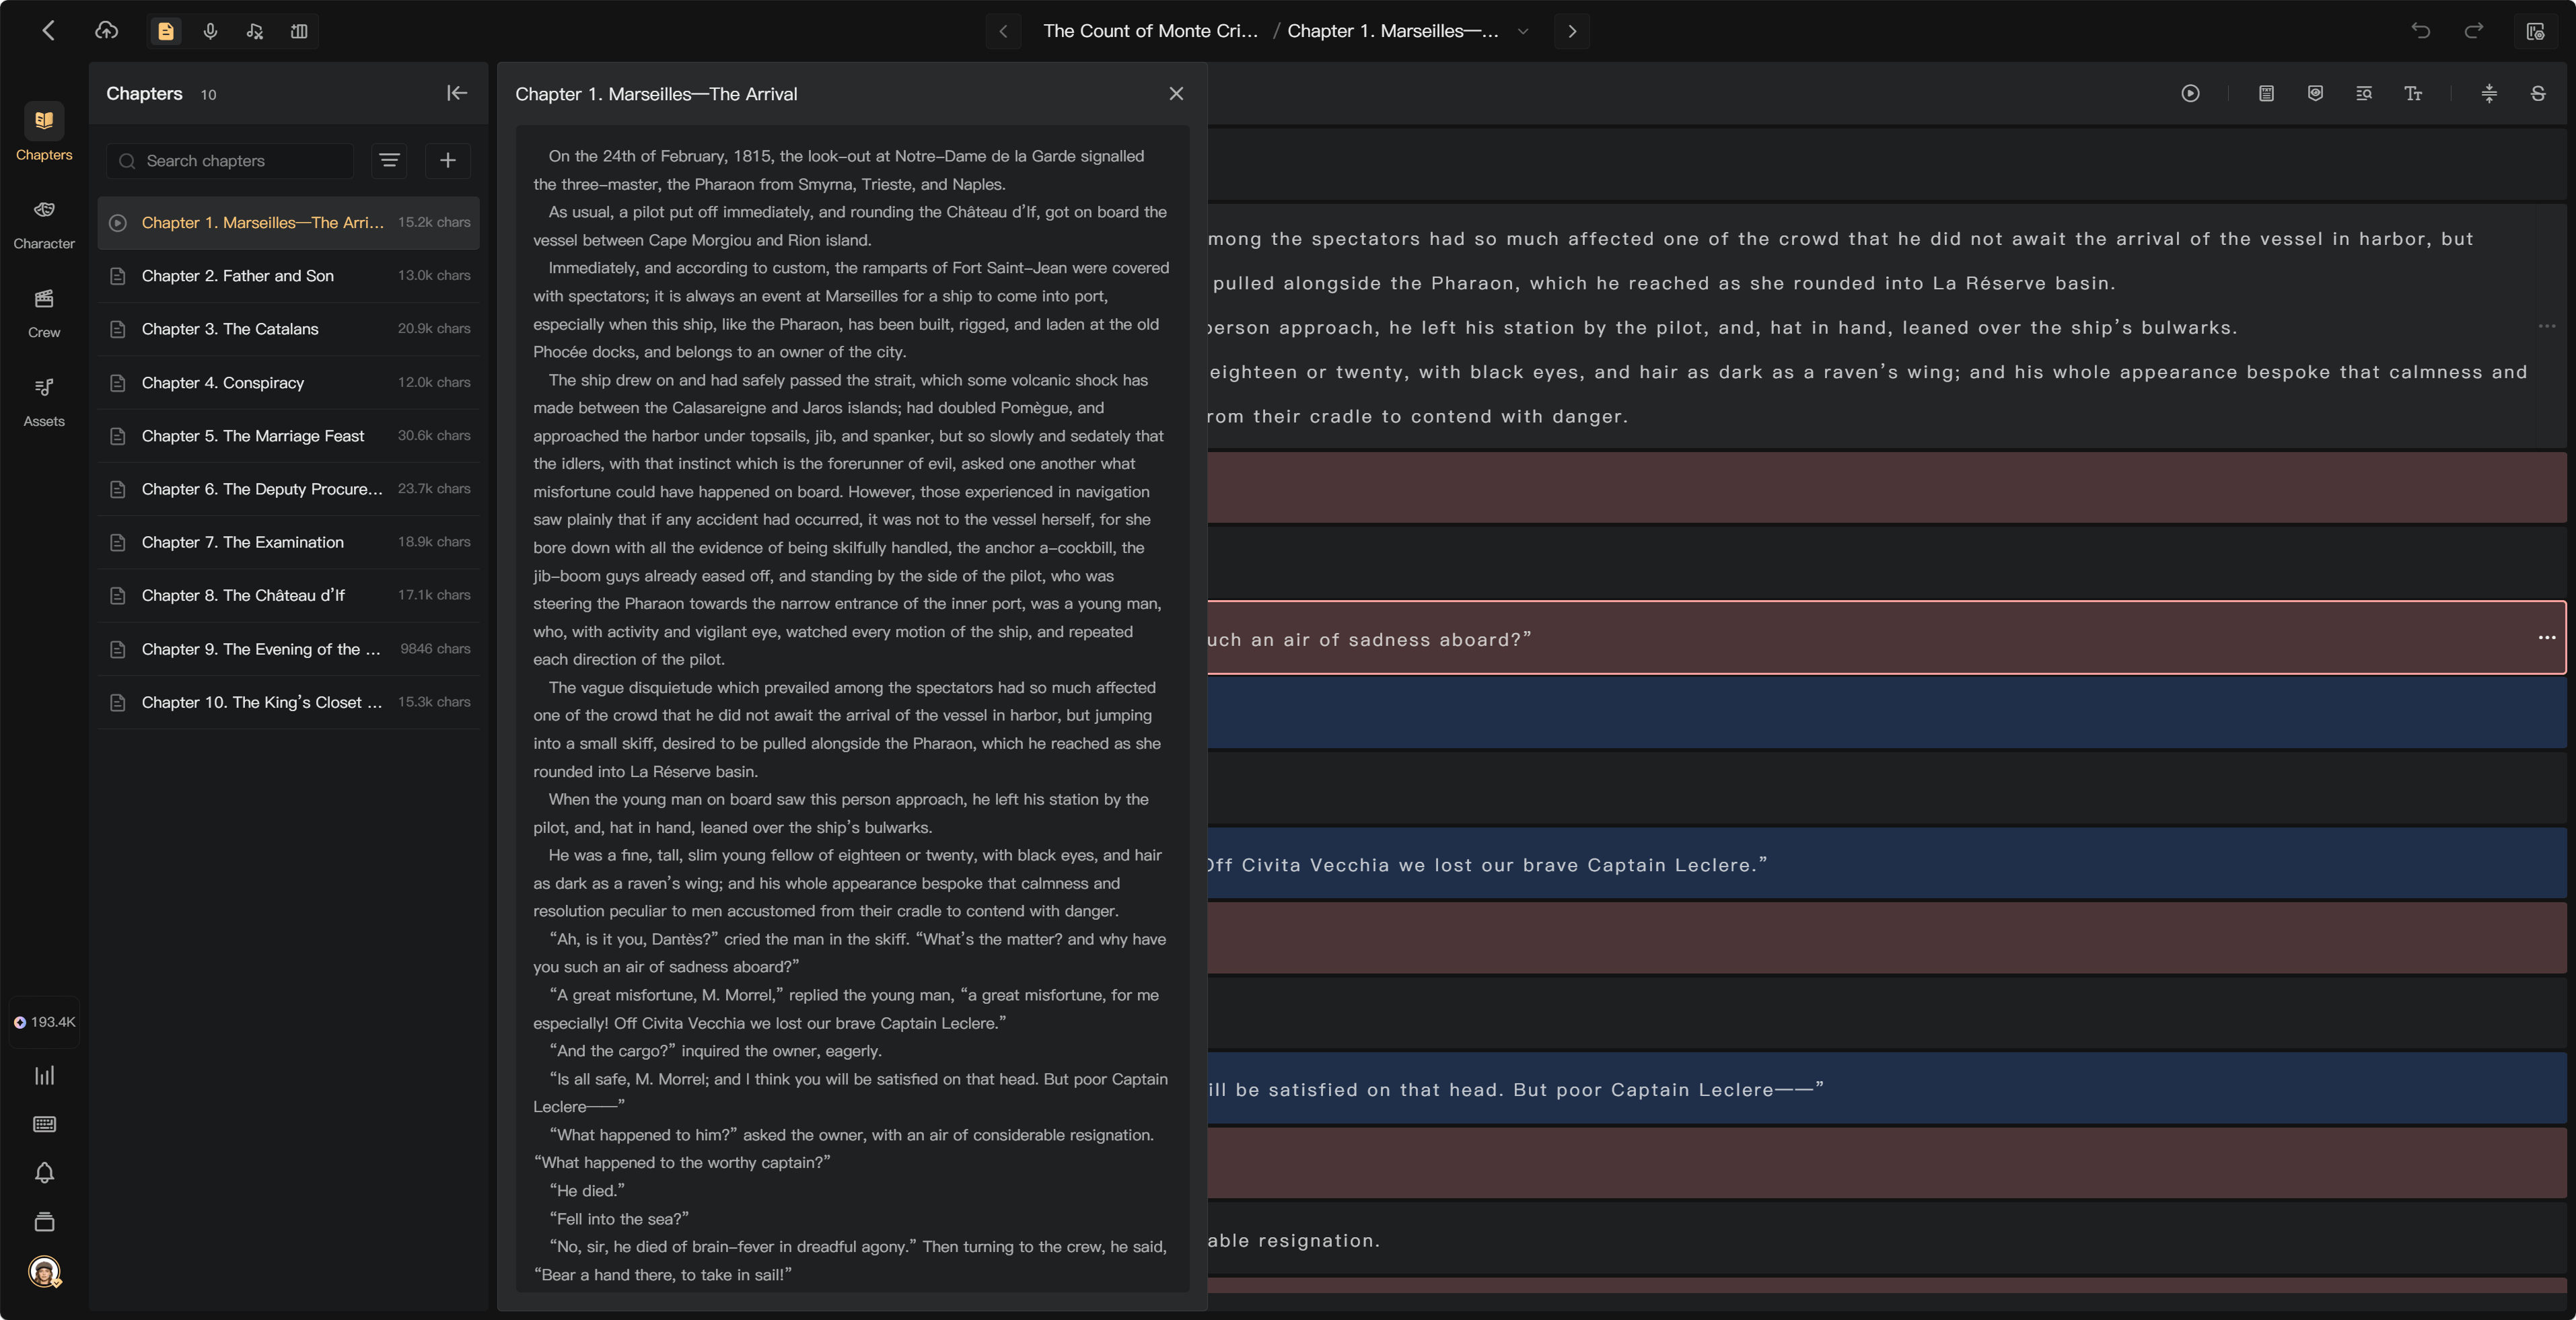Click the strikethrough S toolbar icon
Screen dimensions: 2576x1320
(x=2538, y=93)
